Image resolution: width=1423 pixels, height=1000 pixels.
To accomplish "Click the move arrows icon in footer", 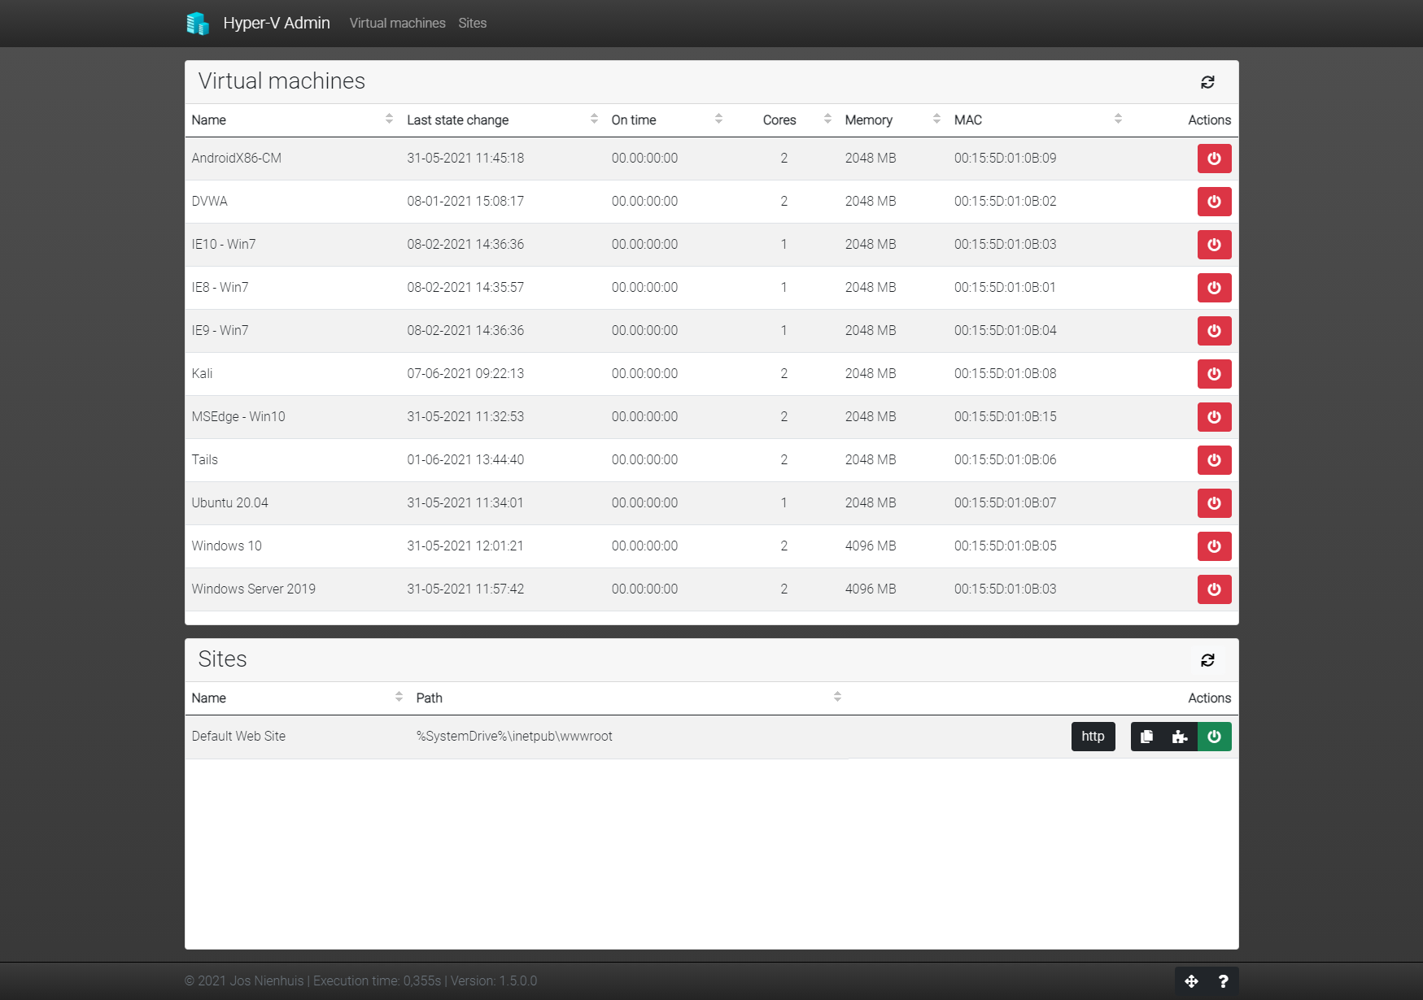I will click(x=1191, y=981).
